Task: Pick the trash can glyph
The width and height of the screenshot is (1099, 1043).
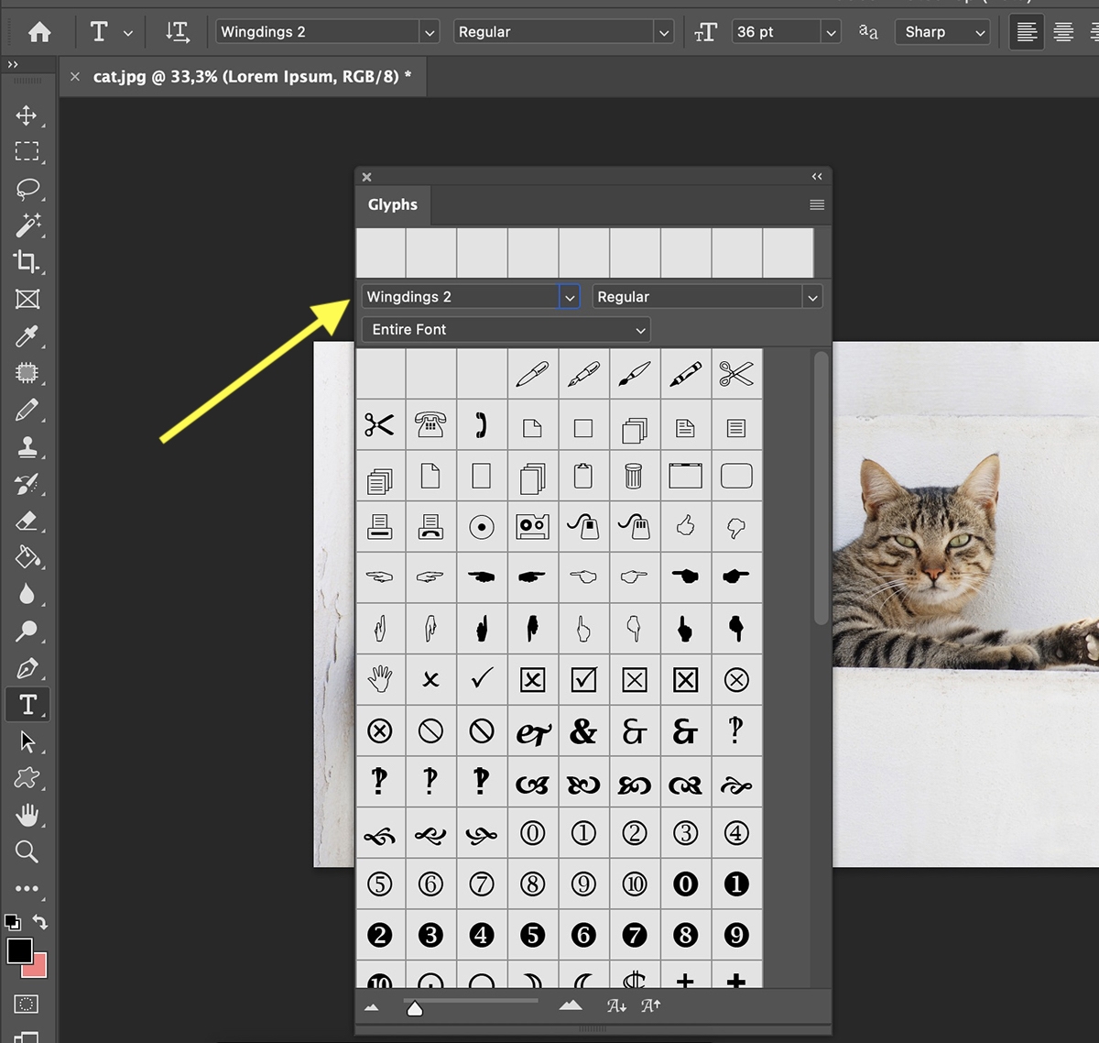Action: coord(634,476)
